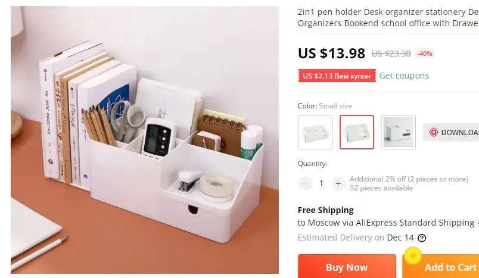The height and width of the screenshot is (278, 479).
Task: Open the estimated delivery help question mark
Action: (x=422, y=238)
